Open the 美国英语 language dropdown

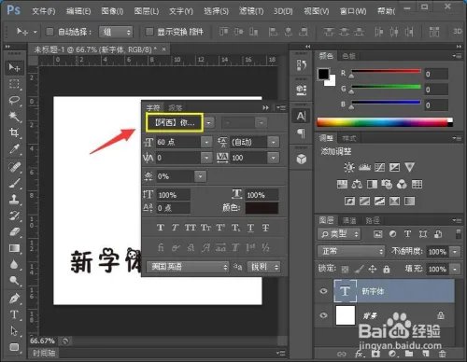coord(188,267)
